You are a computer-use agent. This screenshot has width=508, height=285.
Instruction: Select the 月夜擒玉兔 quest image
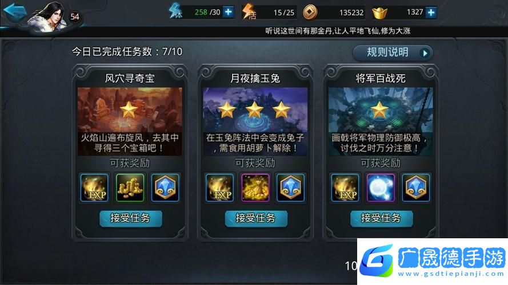pos(255,121)
